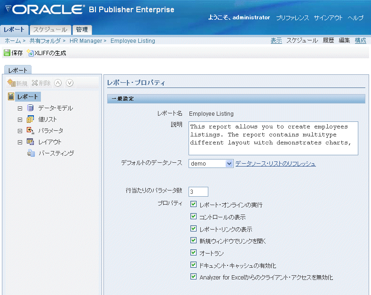Switch to the レポート main tab
Viewport: 371px width, 295px height.
[14, 30]
